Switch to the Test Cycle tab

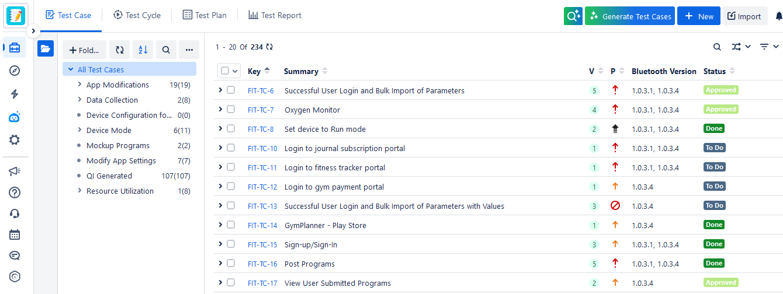point(137,16)
